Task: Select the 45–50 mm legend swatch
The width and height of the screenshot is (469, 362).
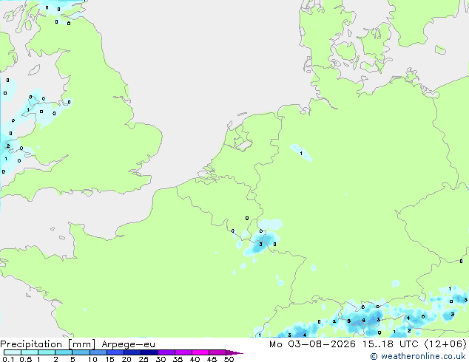Action: click(x=217, y=352)
